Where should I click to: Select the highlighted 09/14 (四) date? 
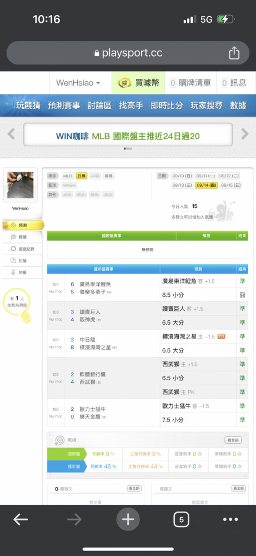[x=207, y=185]
